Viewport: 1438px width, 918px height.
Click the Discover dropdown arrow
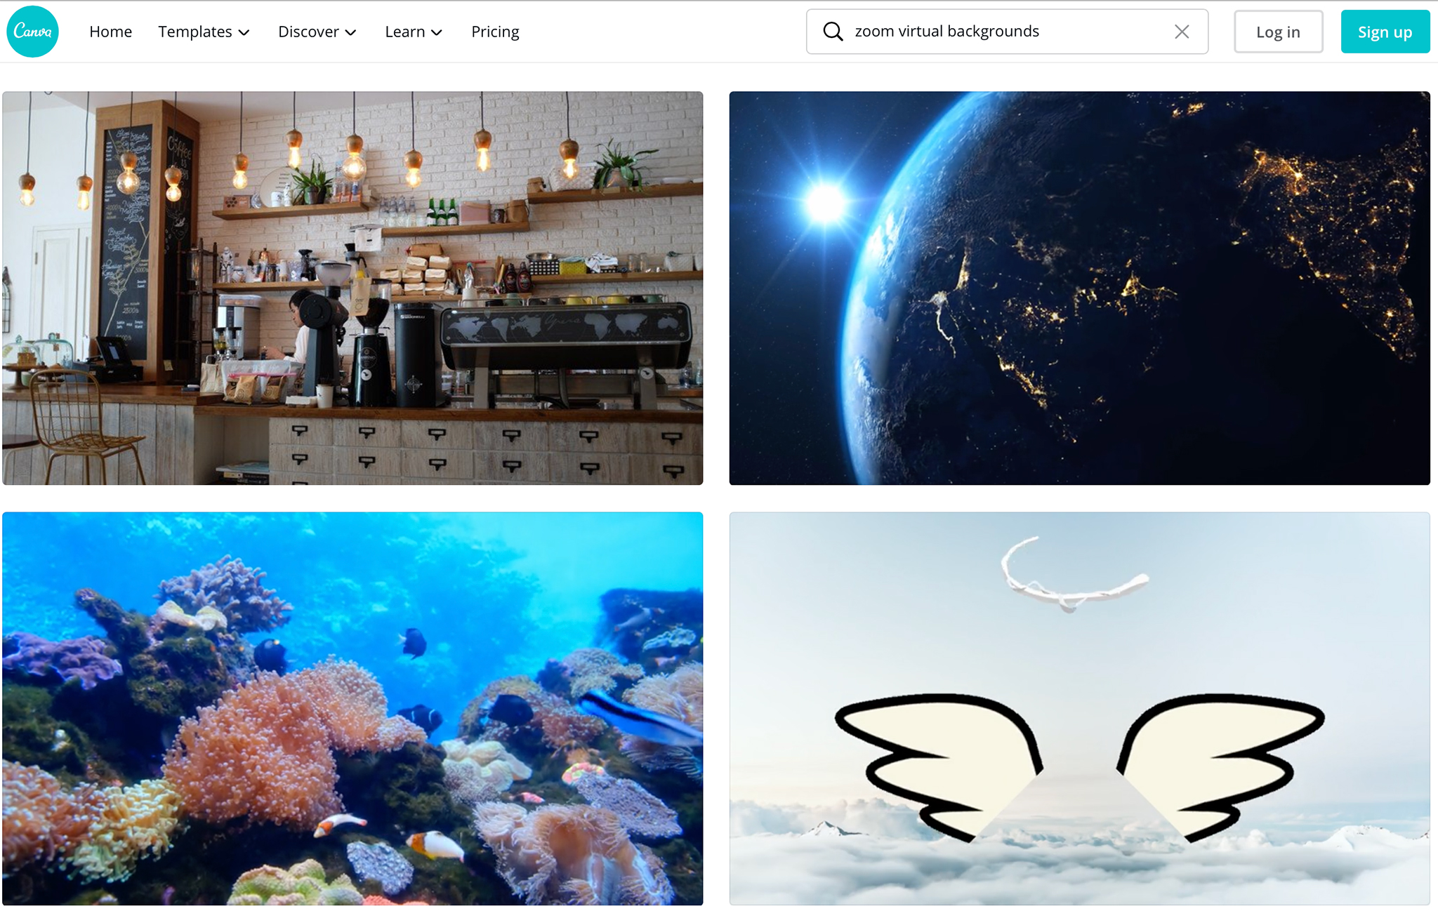pos(349,32)
